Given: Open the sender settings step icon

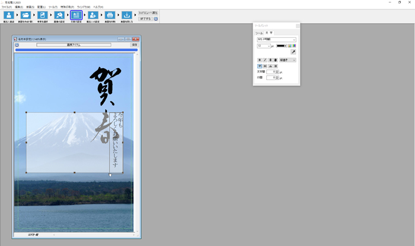Looking at the screenshot, I should pos(93,15).
